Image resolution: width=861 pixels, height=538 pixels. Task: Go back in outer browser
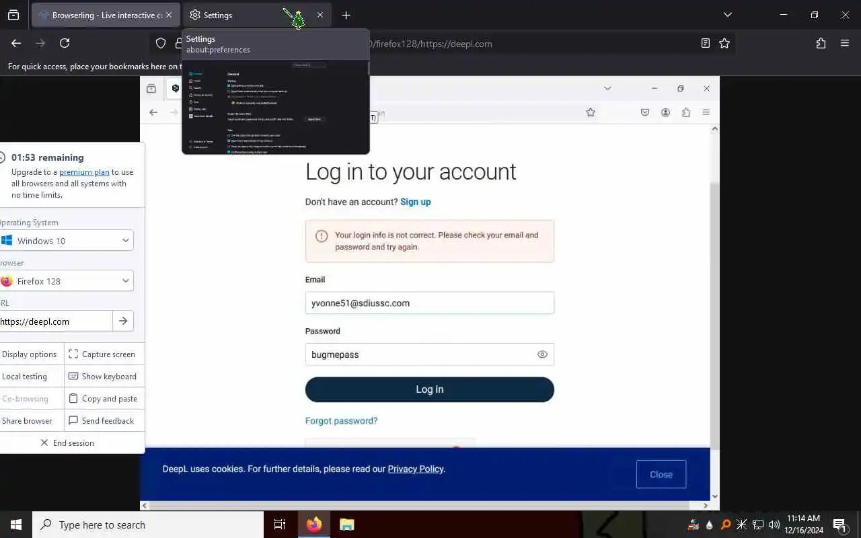coord(16,43)
